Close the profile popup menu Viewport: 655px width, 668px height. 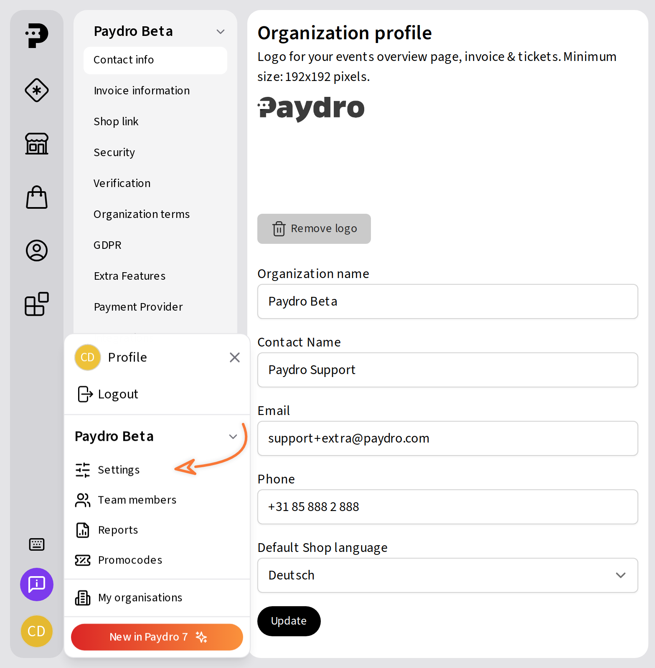[x=235, y=357]
